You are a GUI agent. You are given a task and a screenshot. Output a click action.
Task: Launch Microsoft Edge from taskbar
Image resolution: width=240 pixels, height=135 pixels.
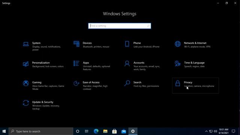96,131
